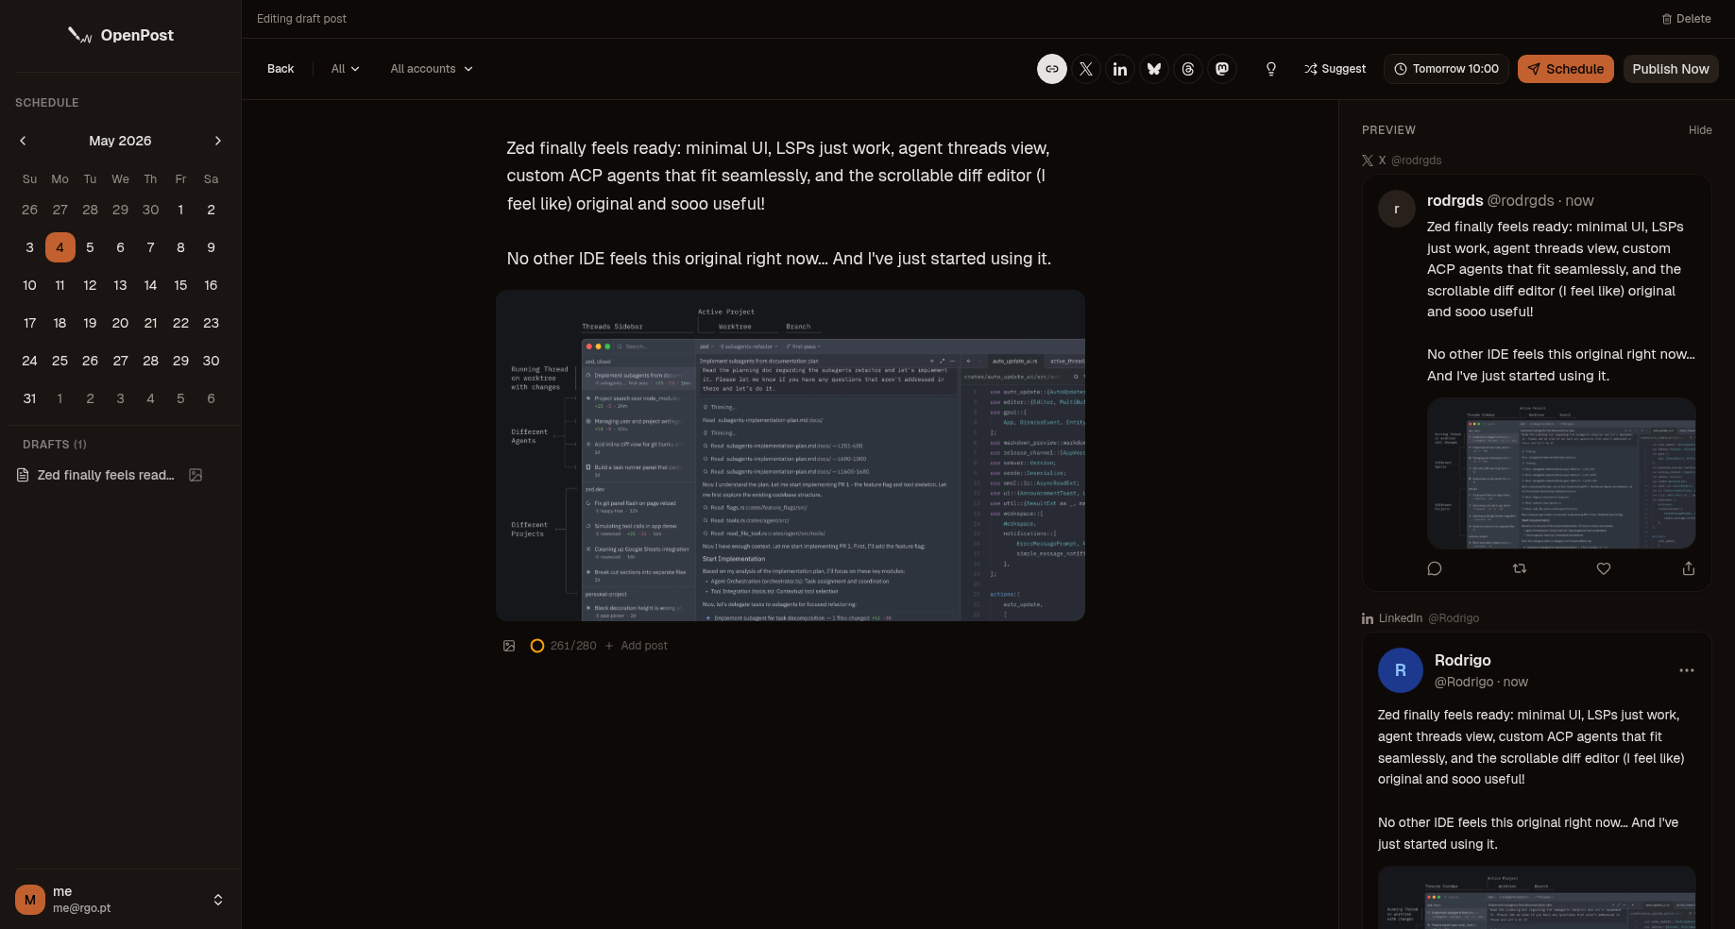The width and height of the screenshot is (1735, 929).
Task: Toggle the link accounts icon in toolbar
Action: point(1052,69)
